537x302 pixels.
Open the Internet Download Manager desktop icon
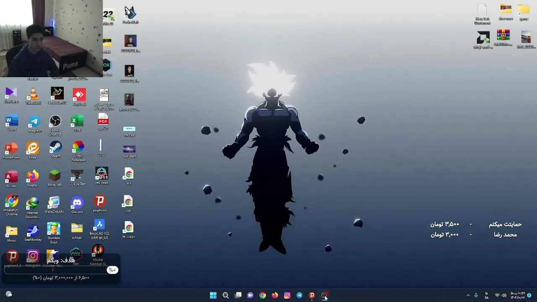(x=32, y=208)
